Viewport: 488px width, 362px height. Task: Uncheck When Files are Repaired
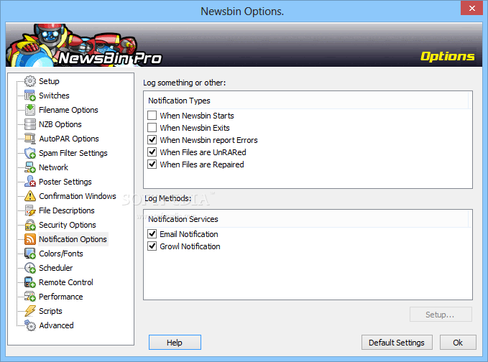tap(152, 164)
